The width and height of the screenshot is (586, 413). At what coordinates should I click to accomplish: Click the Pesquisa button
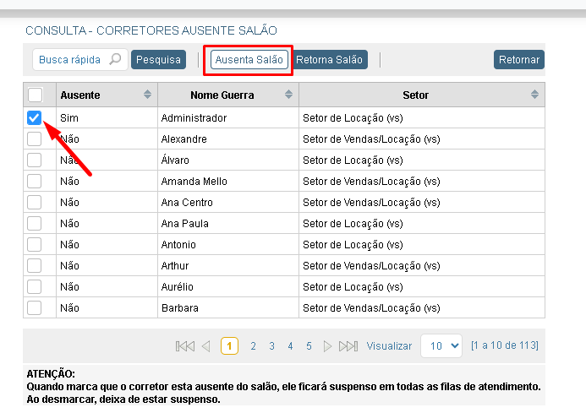pyautogui.click(x=158, y=60)
